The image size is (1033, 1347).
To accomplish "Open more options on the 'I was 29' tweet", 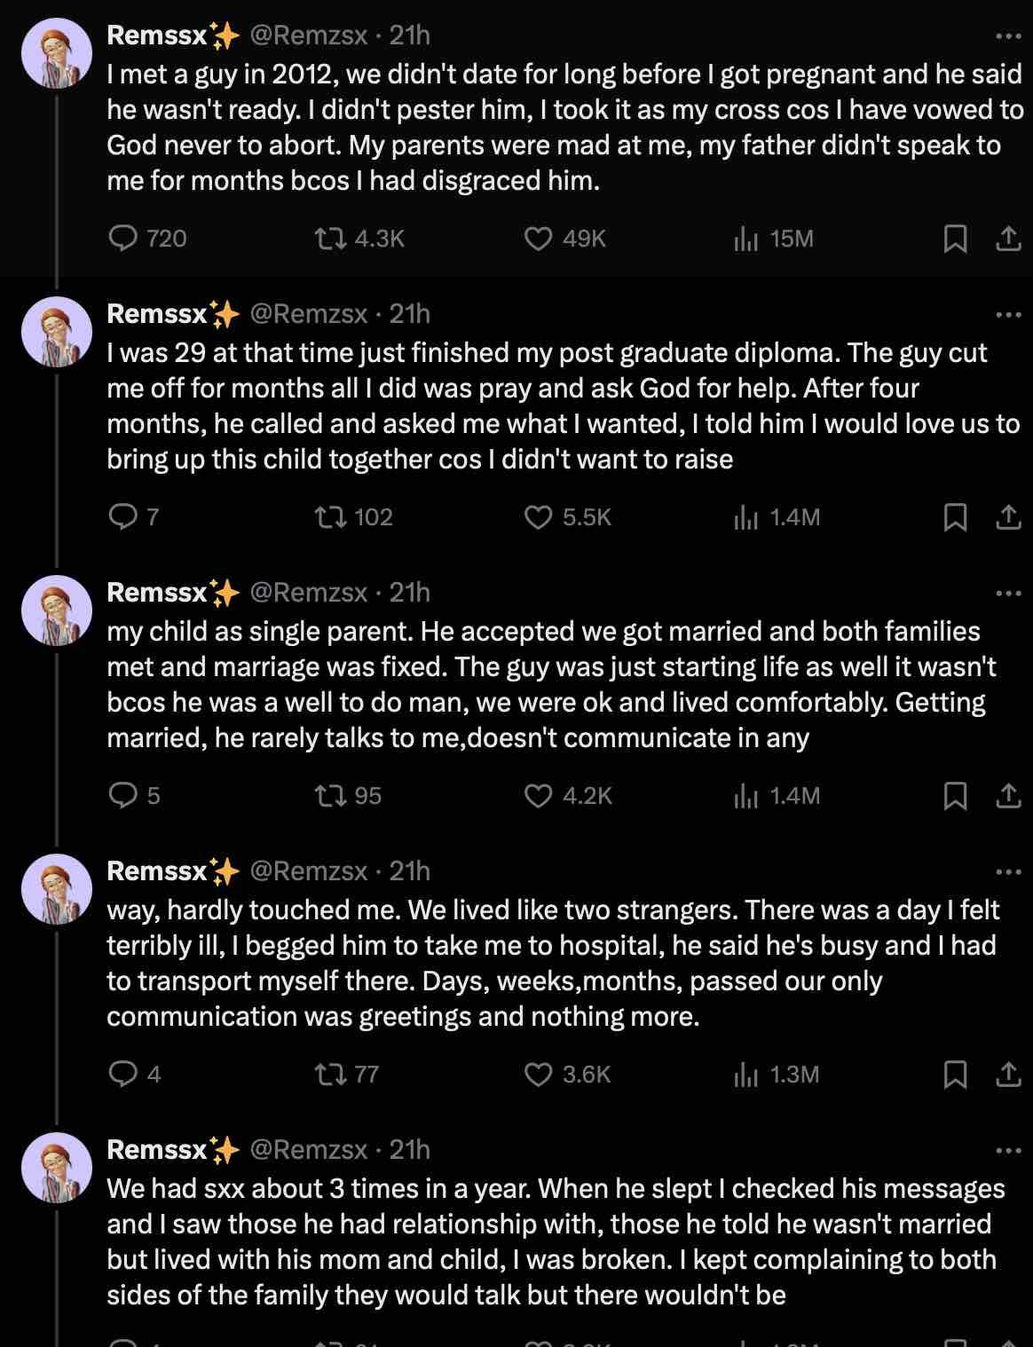I will [x=1008, y=315].
